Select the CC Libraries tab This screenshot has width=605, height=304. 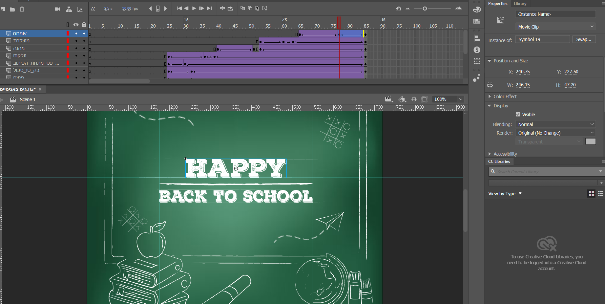point(499,162)
